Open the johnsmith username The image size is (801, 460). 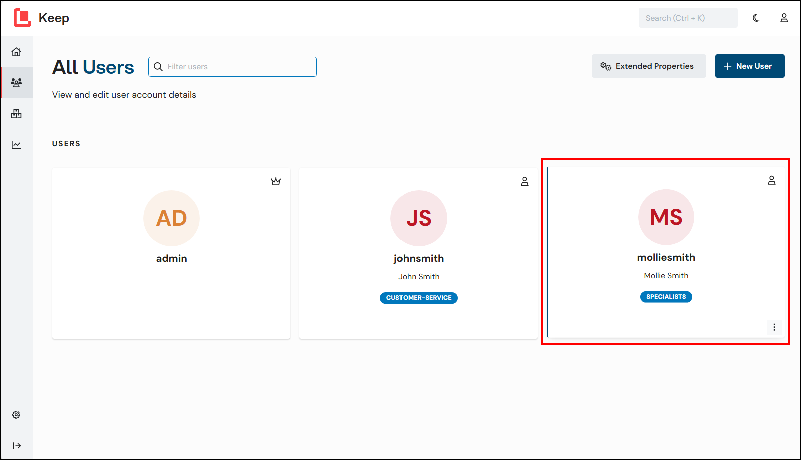click(419, 258)
